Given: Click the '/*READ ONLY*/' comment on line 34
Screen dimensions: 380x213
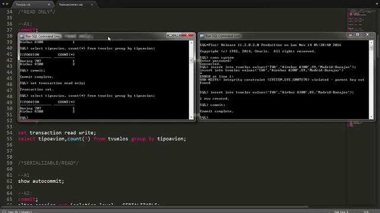Looking at the screenshot, I should coord(37,12).
